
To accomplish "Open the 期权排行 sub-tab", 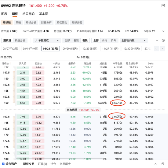I will click(x=77, y=23).
